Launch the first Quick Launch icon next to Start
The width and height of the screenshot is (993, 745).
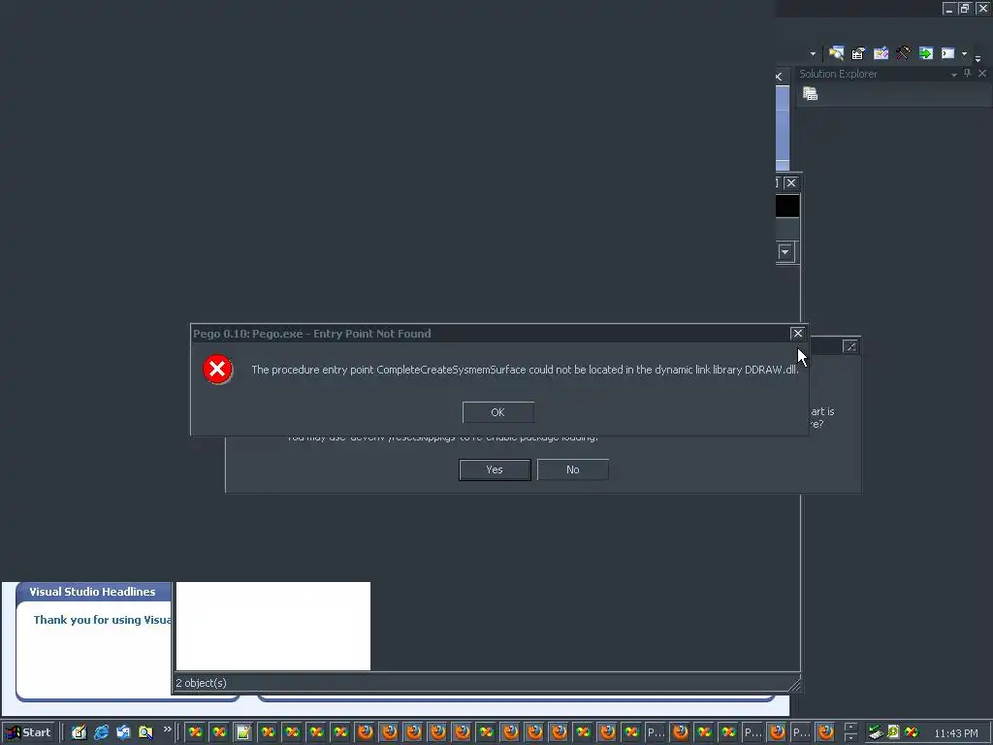(79, 732)
